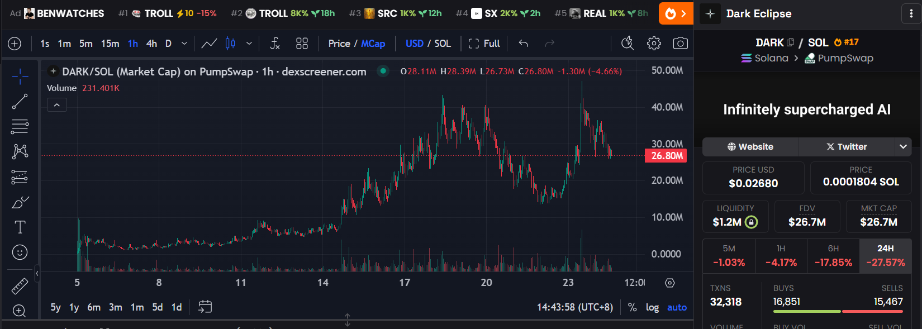Expand the timeframe interval dropdown
The width and height of the screenshot is (922, 329).
point(184,44)
